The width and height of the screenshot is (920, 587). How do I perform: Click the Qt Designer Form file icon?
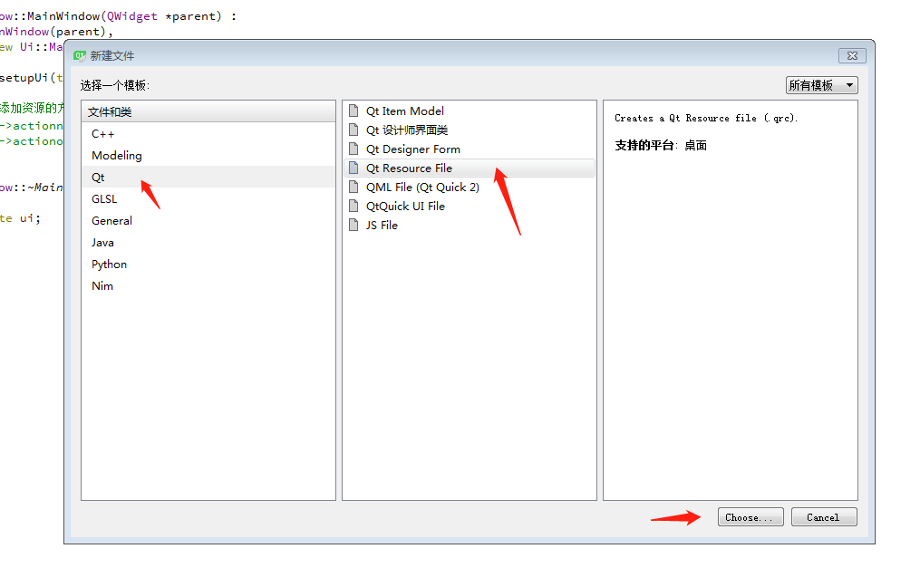click(353, 149)
